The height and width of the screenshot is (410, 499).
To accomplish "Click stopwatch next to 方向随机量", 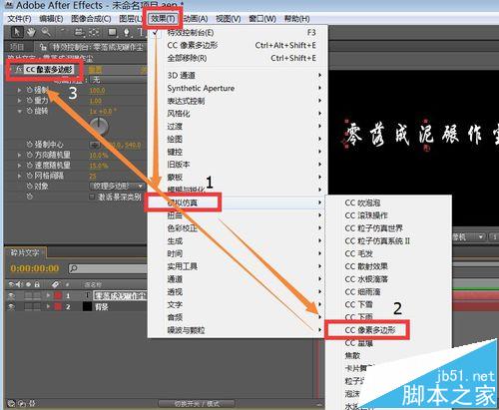I will click(x=30, y=155).
